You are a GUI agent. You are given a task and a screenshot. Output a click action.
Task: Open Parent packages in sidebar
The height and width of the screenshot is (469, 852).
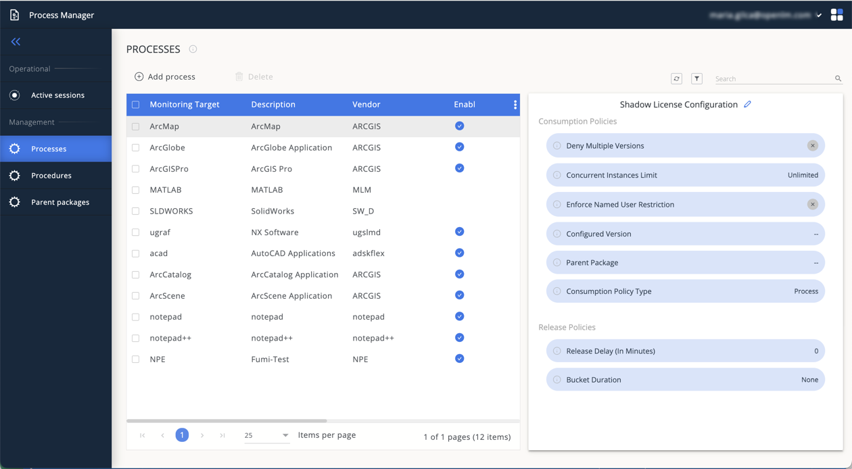[x=60, y=202]
